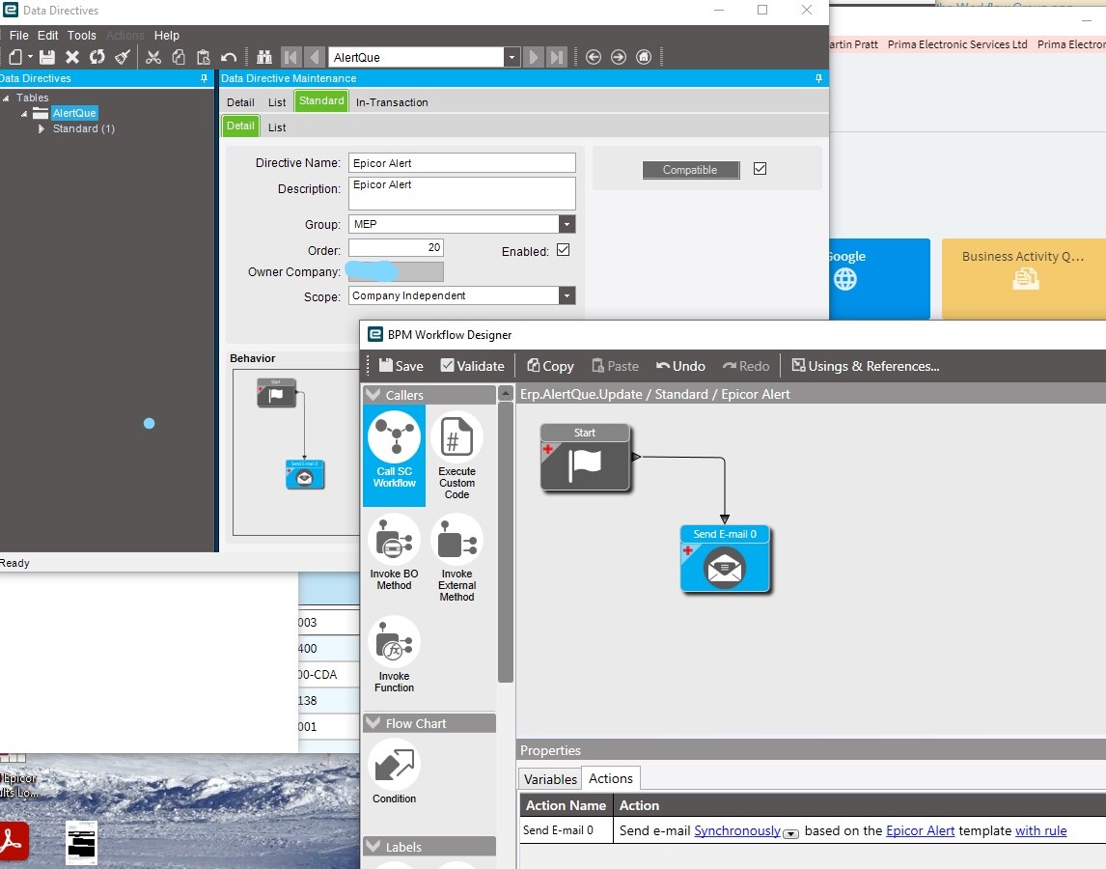Select the Invoke External Method caller
The width and height of the screenshot is (1106, 869).
click(457, 558)
